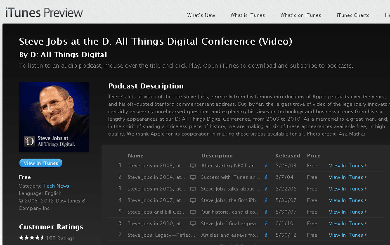
Task: Open the What is iTunes navigation item
Action: click(x=248, y=15)
